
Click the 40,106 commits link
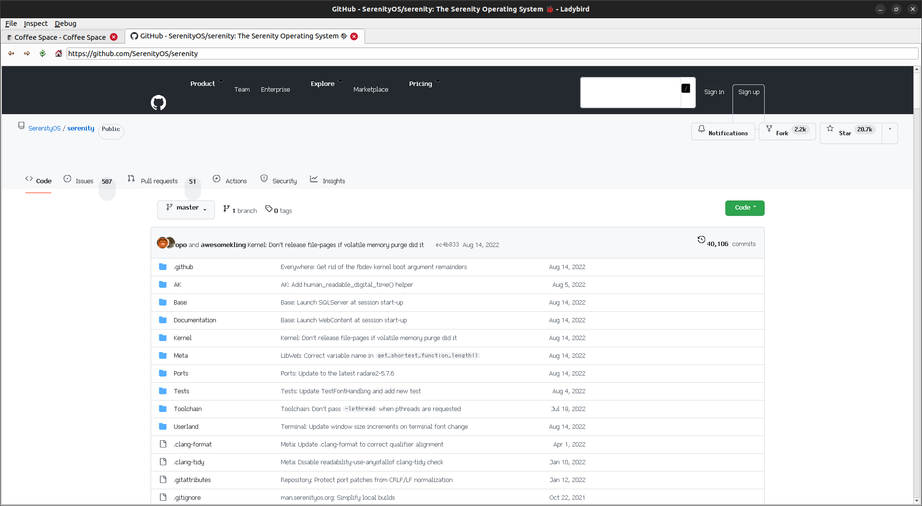pyautogui.click(x=731, y=244)
